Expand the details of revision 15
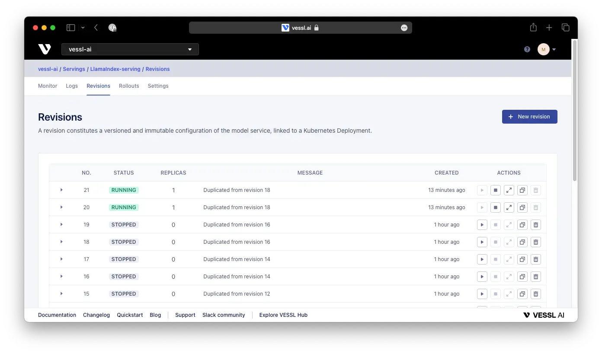Screen dimensions: 602x354 pos(61,293)
